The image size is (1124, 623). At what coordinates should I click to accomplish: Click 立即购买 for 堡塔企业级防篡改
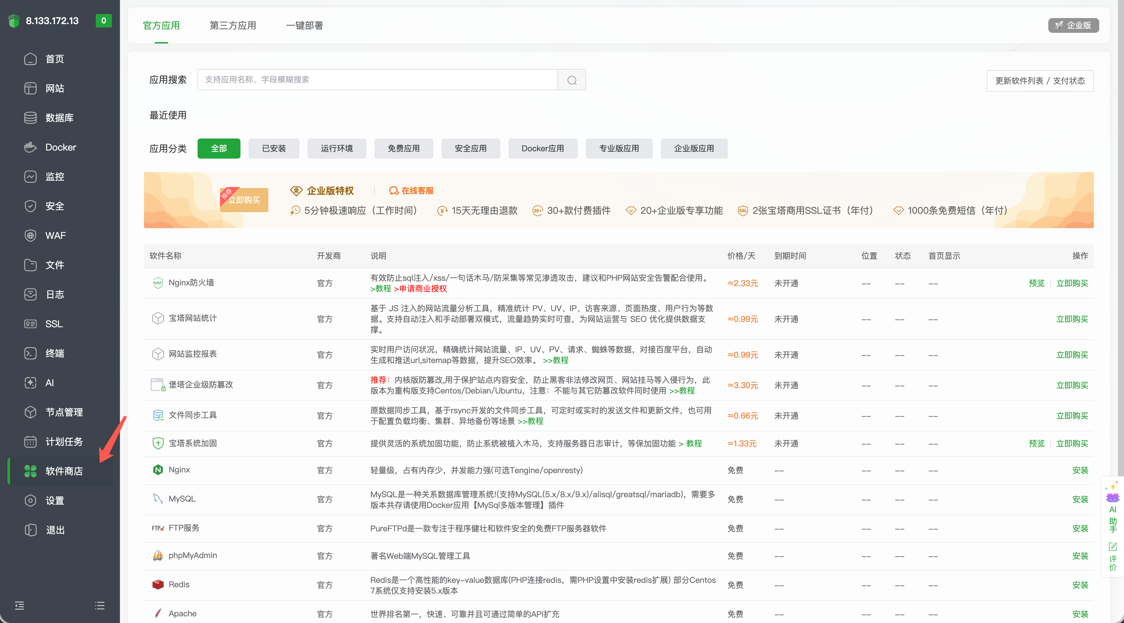pos(1072,385)
